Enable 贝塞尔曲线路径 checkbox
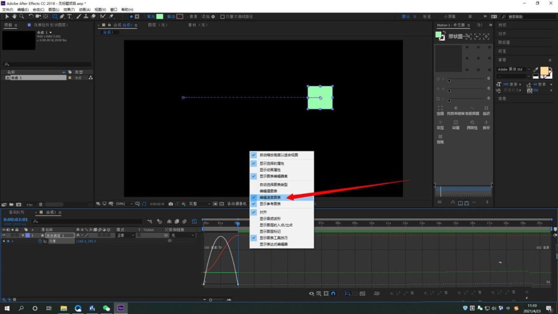Viewport: 558px width, 314px height. [223, 17]
